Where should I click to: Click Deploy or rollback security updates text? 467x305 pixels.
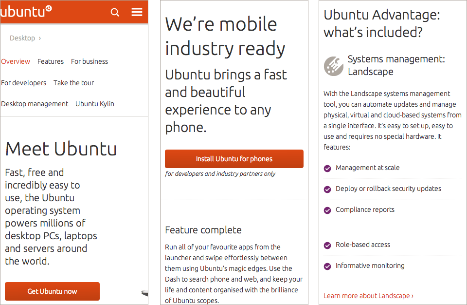pyautogui.click(x=388, y=189)
